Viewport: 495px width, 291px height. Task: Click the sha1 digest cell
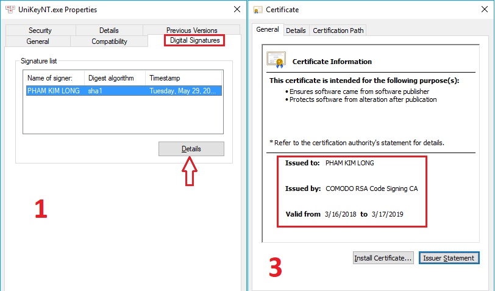click(x=95, y=91)
